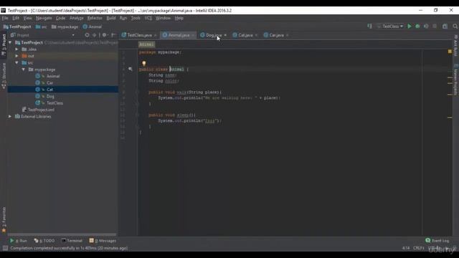The width and height of the screenshot is (459, 258).
Task: Toggle the Terminal tool window button
Action: [x=72, y=241]
